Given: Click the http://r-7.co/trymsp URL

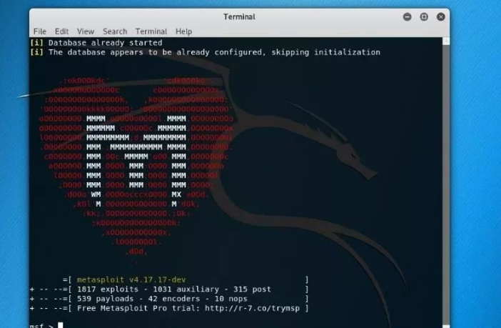Looking at the screenshot, I should click(x=253, y=308).
